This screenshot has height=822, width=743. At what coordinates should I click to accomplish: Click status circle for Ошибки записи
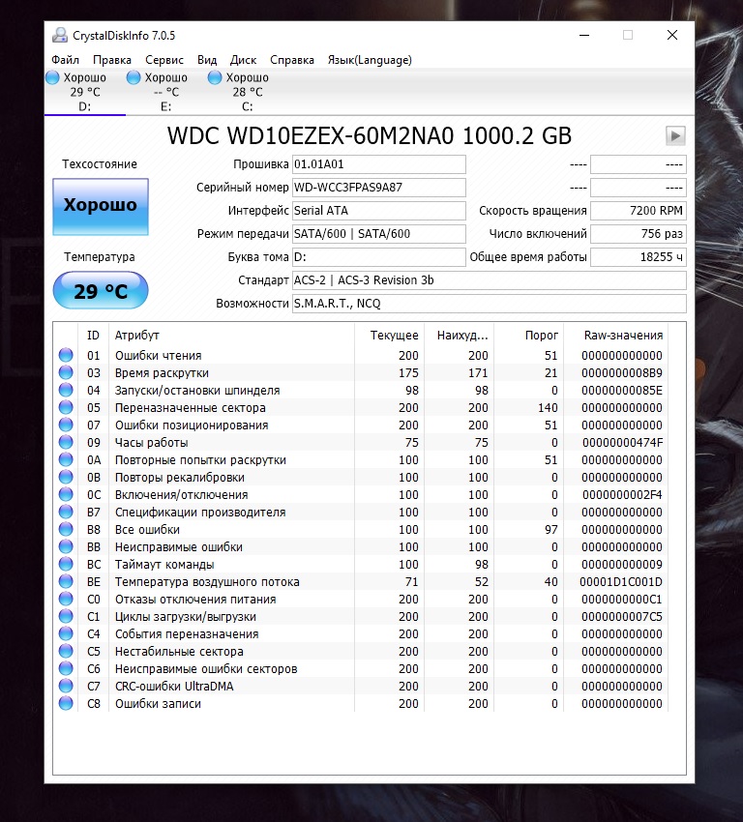[66, 703]
